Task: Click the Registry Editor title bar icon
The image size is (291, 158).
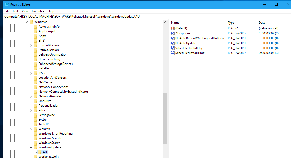Action: coord(6,4)
